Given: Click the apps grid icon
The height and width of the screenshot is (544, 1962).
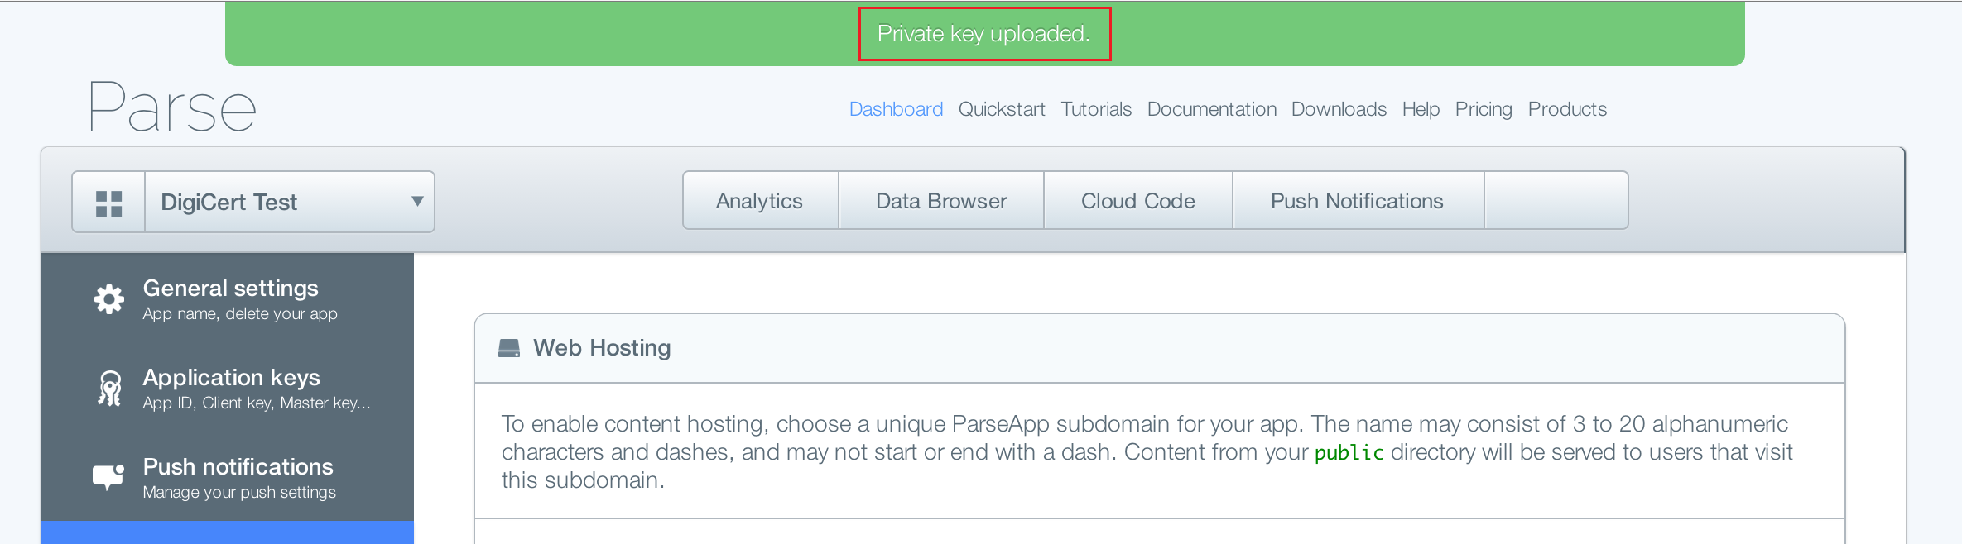Looking at the screenshot, I should [x=108, y=203].
